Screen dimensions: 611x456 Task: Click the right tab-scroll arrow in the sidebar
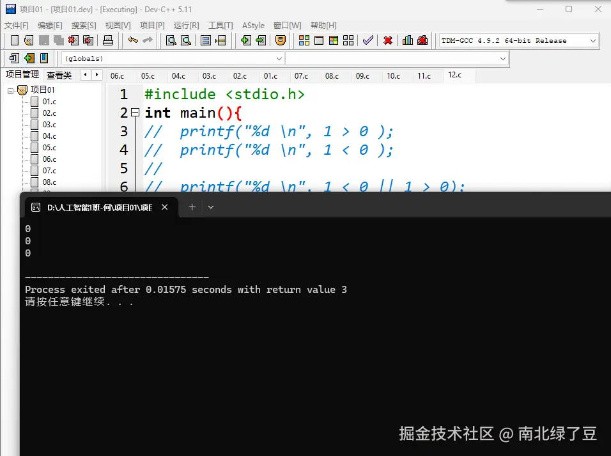click(97, 74)
